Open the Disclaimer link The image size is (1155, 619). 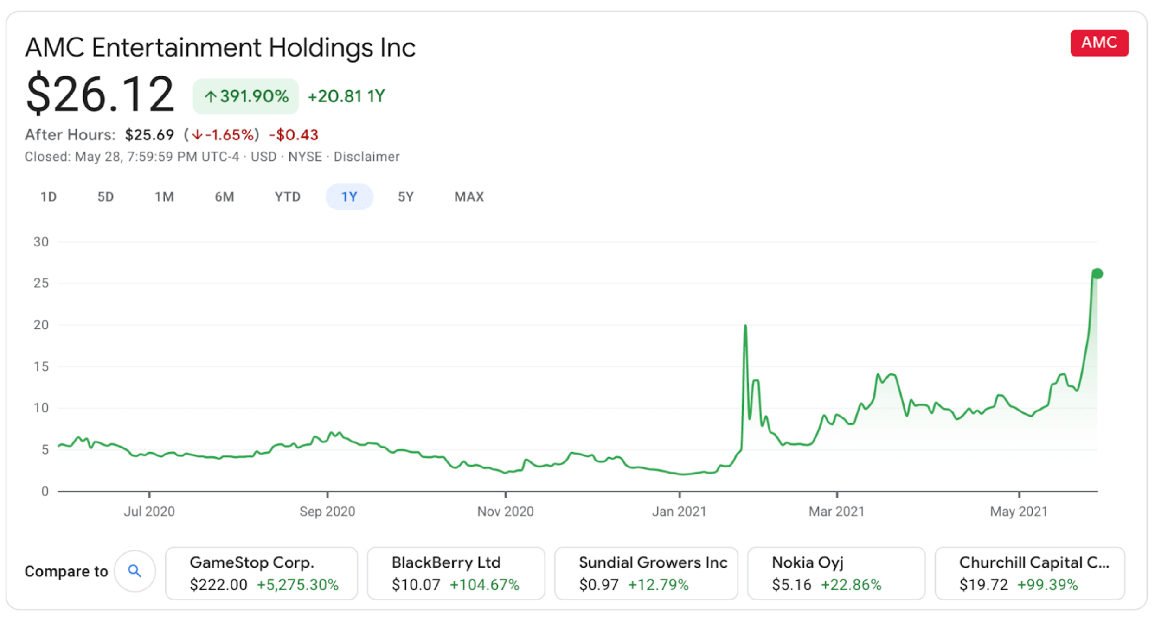click(366, 157)
